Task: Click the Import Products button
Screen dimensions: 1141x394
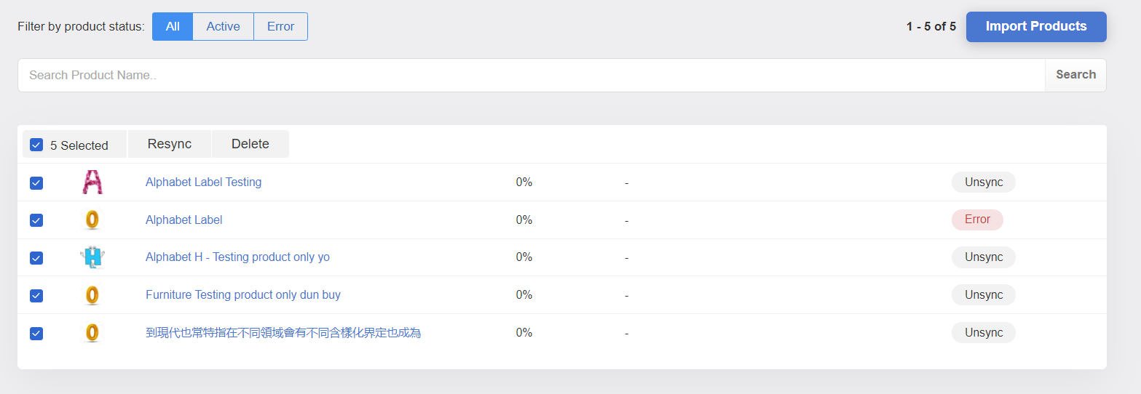Action: pyautogui.click(x=1036, y=27)
